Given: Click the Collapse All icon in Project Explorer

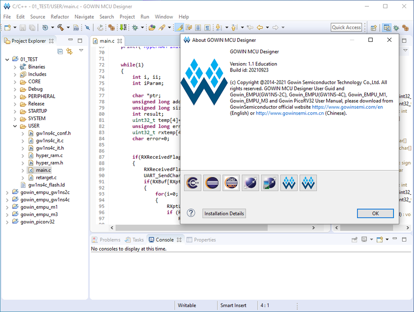Looking at the screenshot, I should point(60,51).
